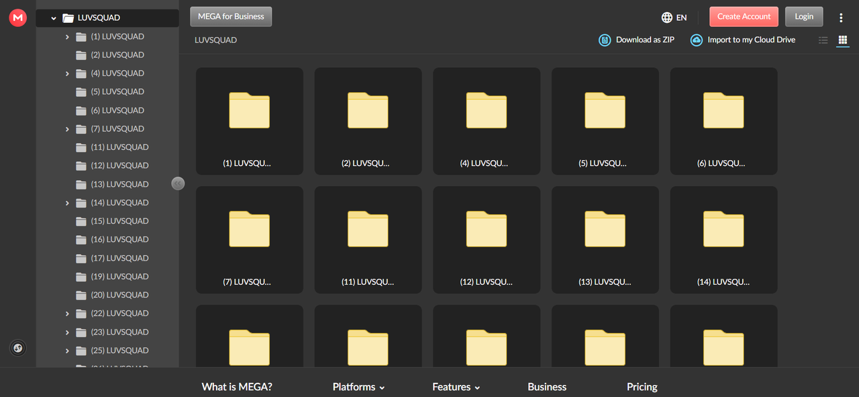The width and height of the screenshot is (859, 397).
Task: Expand (1) LUVSQUAD tree arrow
Action: tap(67, 37)
